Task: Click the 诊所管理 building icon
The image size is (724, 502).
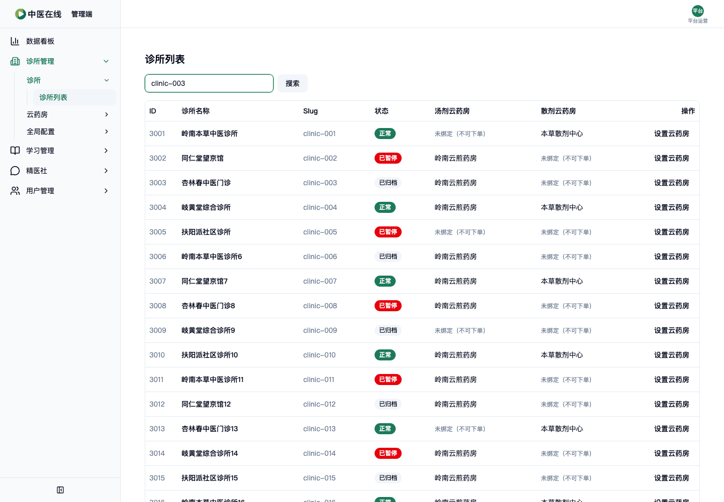Action: 15,61
